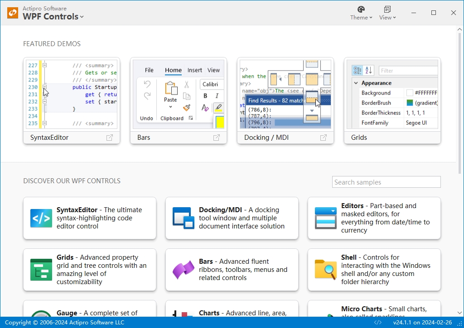The image size is (464, 328).
Task: Click the Actipro orange logo icon
Action: (x=13, y=13)
